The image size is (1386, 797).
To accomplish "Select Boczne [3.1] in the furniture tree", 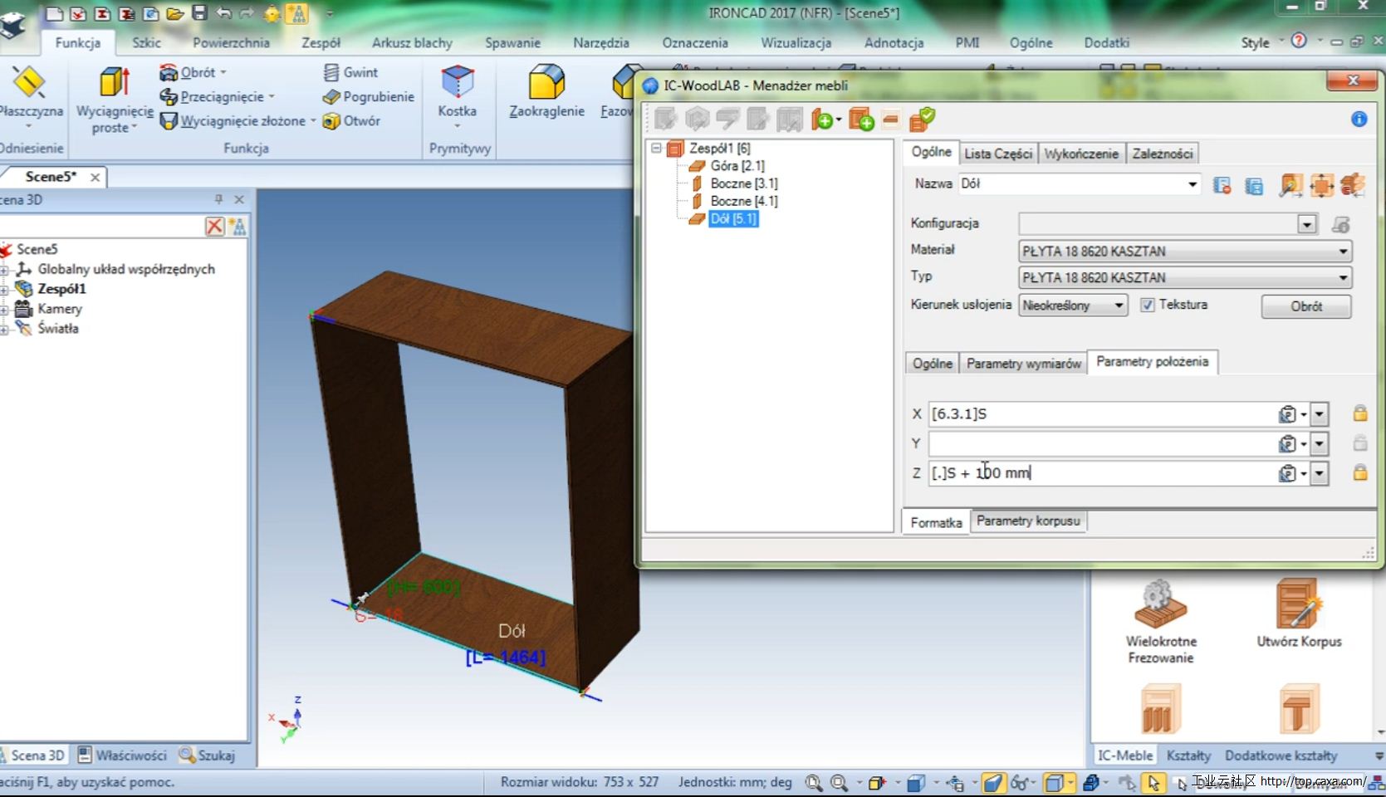I will point(743,183).
